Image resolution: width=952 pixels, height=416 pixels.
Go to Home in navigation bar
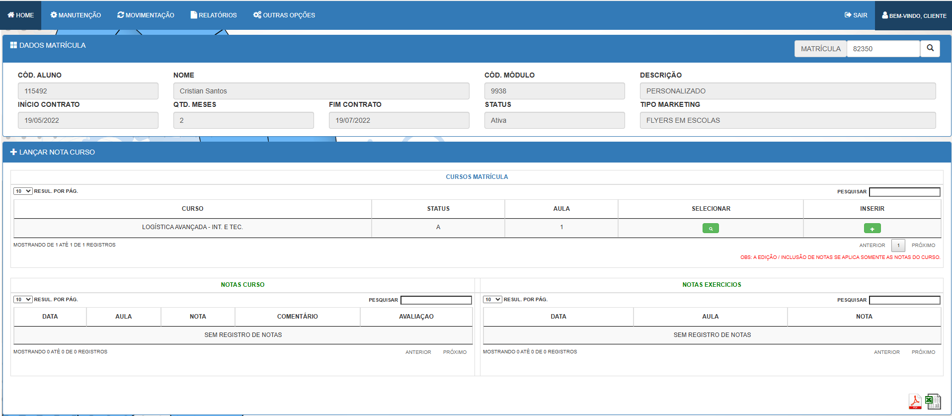pos(21,15)
